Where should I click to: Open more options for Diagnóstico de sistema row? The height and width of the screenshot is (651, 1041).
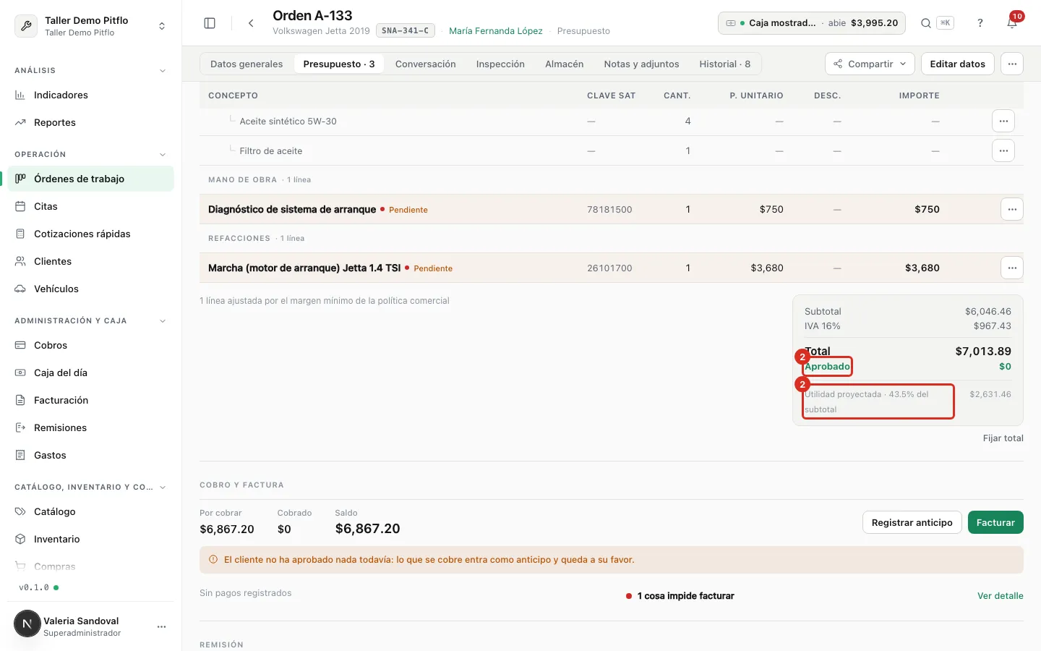1012,209
